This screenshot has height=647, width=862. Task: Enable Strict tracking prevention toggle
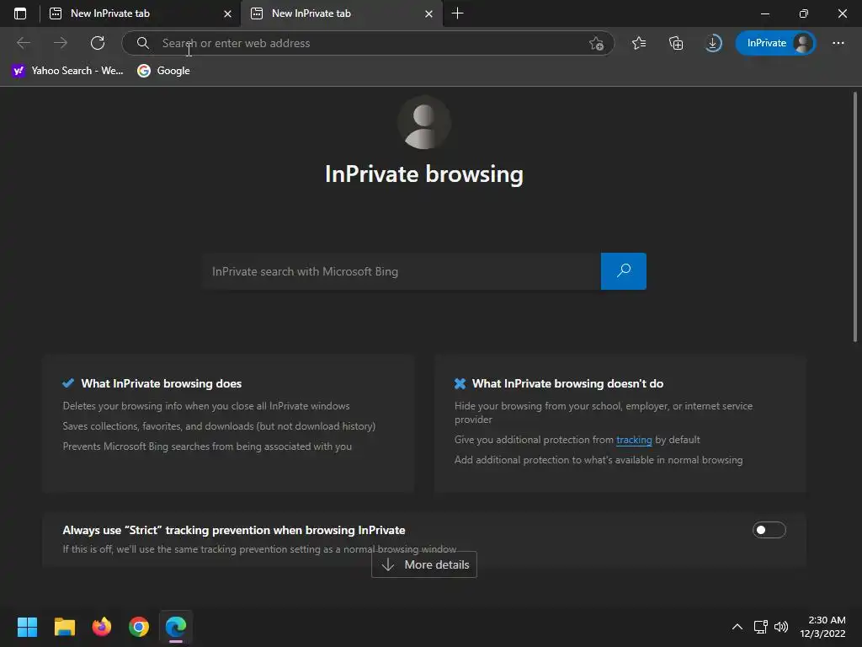(x=769, y=530)
